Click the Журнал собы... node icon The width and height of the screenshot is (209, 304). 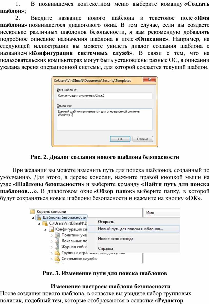pyautogui.click(x=57, y=247)
